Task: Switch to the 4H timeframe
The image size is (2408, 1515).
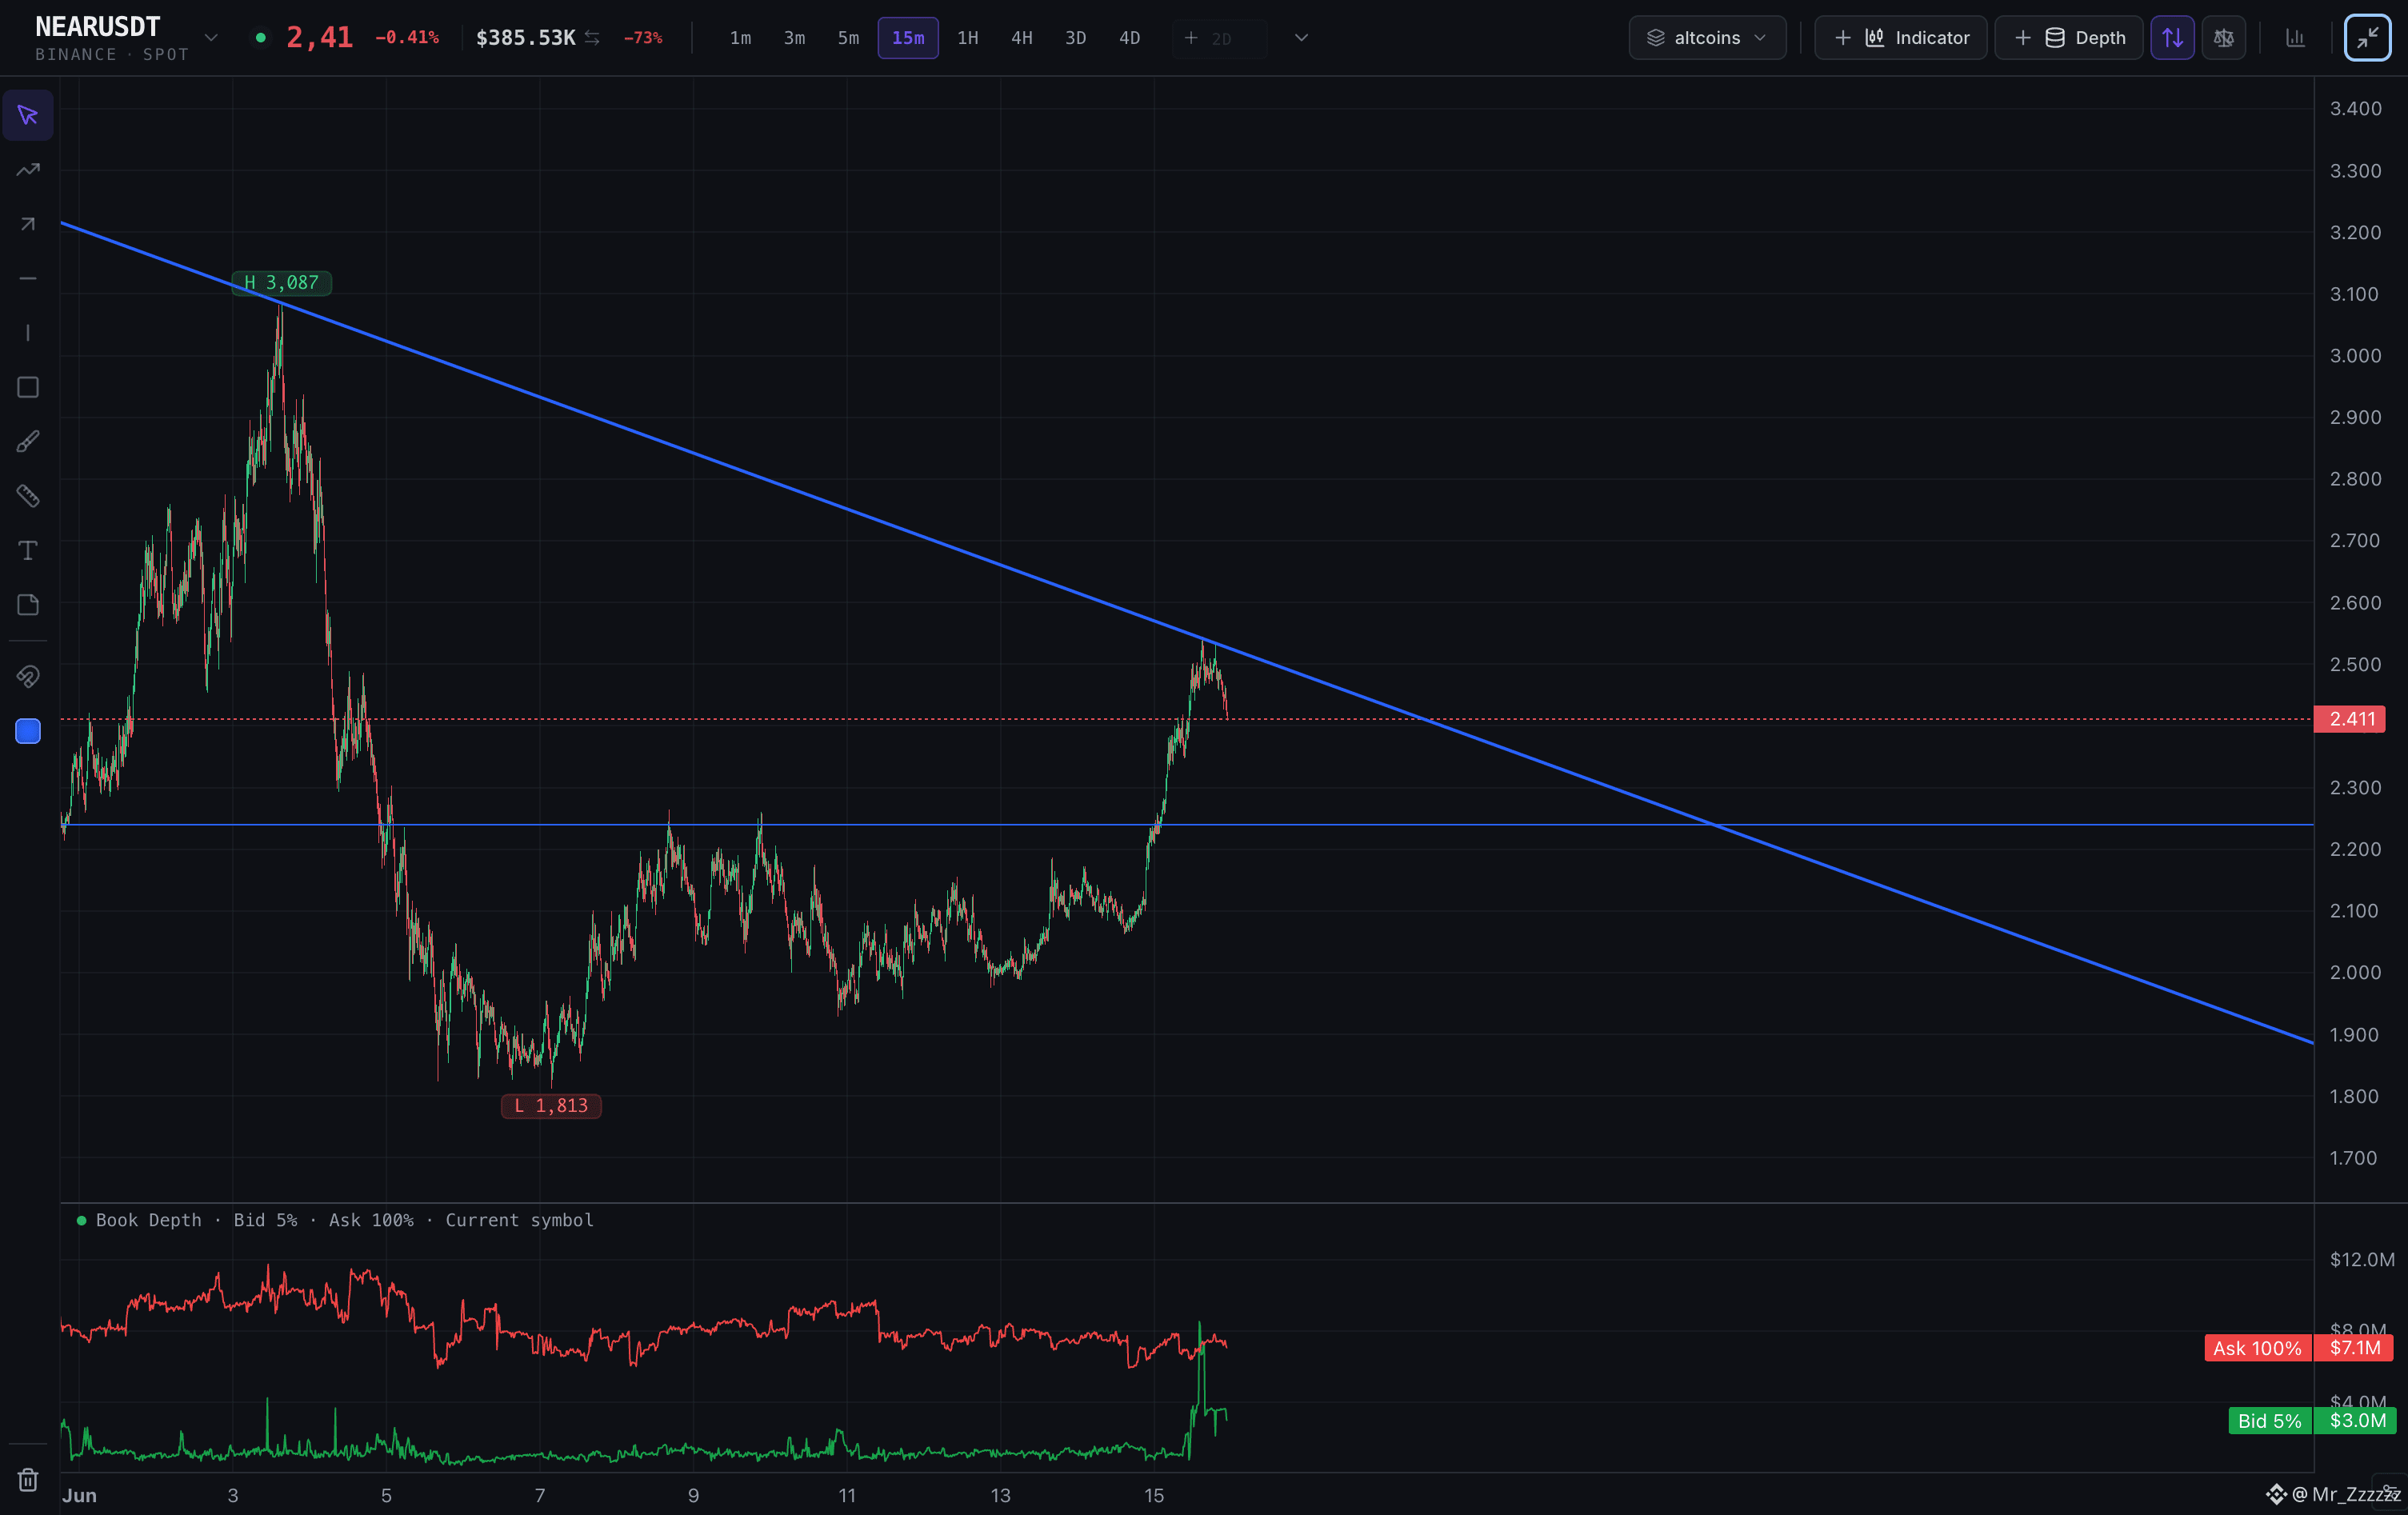Action: (1022, 38)
